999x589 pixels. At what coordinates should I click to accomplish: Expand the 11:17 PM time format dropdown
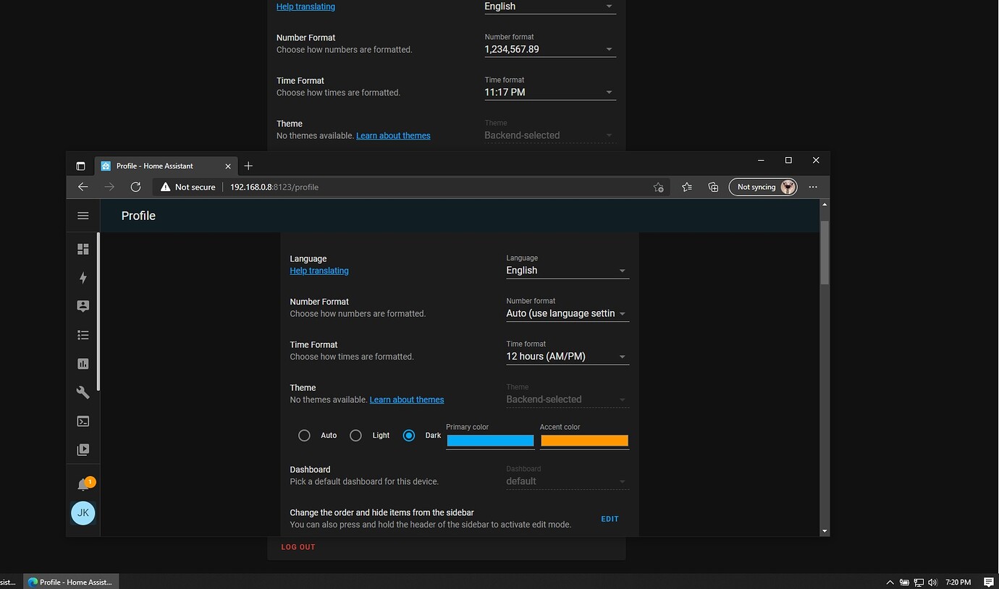point(549,93)
